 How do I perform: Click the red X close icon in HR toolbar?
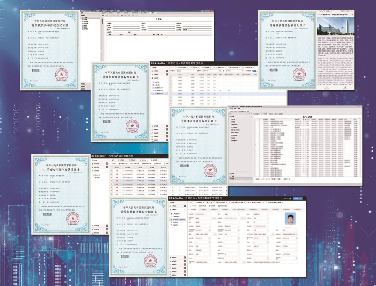pyautogui.click(x=200, y=206)
